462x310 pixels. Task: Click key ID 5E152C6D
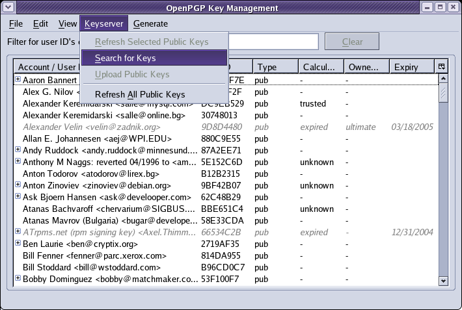pyautogui.click(x=222, y=162)
